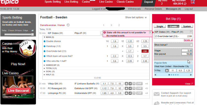Image resolution: width=207 pixels, height=105 pixels.
Task: Expand the TOTALS (1) section
Action: click(50, 68)
